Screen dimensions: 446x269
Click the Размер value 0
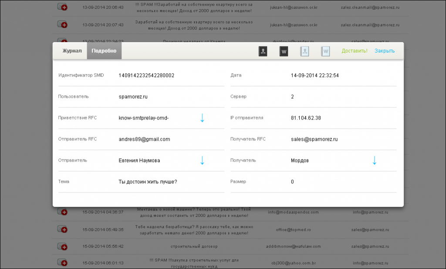pos(292,182)
